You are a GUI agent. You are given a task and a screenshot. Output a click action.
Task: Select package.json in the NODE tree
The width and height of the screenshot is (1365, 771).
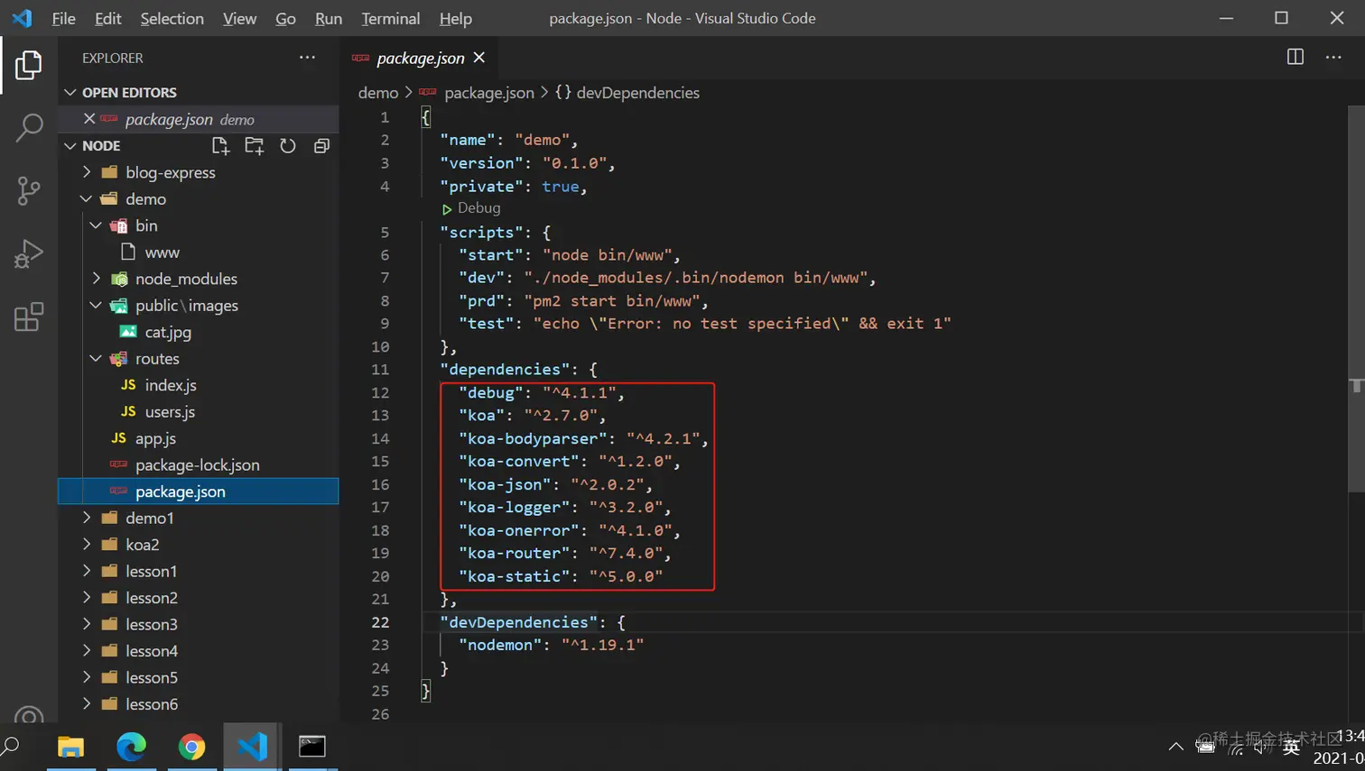pyautogui.click(x=199, y=491)
